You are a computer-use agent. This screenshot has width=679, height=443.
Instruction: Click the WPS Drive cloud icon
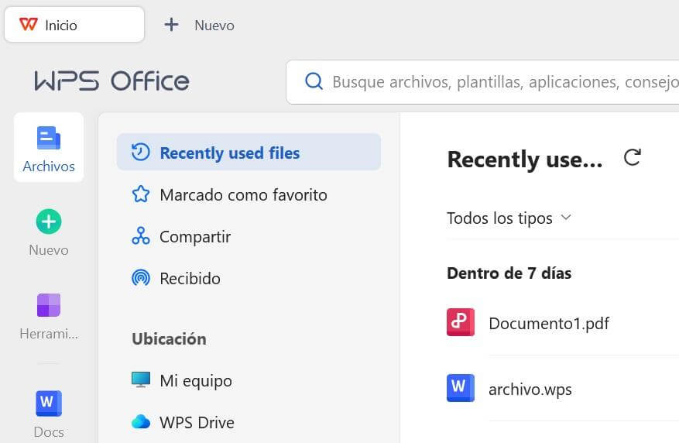(141, 421)
